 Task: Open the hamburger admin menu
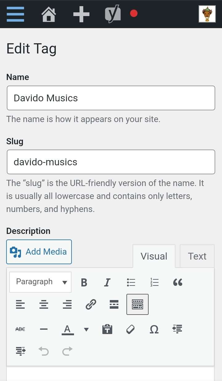(15, 14)
